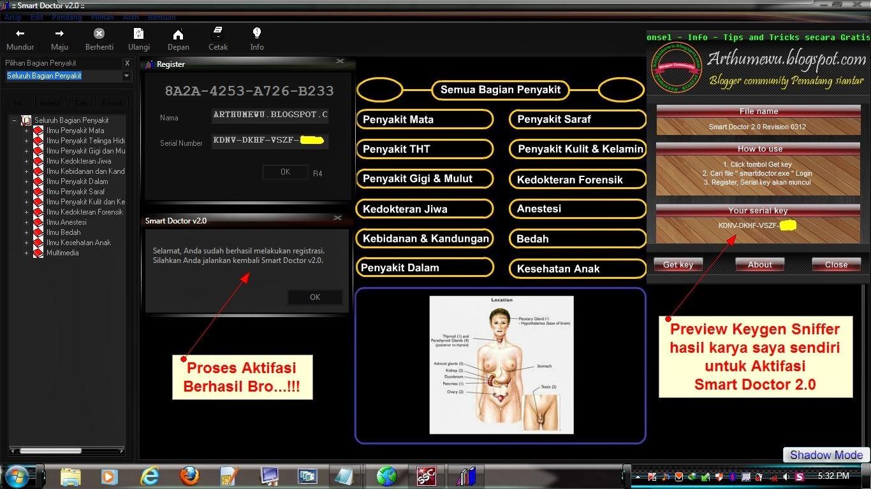Expand Ilmu Bedah node

[x=26, y=232]
